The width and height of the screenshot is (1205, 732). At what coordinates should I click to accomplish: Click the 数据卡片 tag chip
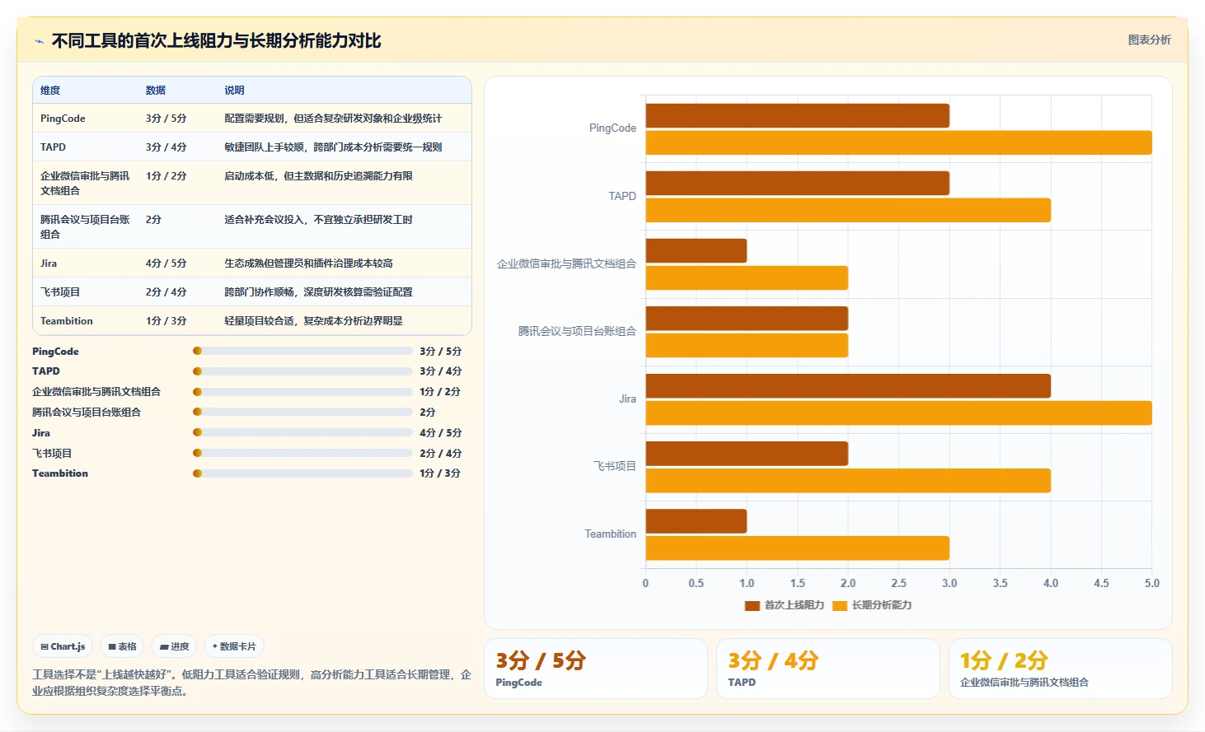pyautogui.click(x=234, y=646)
